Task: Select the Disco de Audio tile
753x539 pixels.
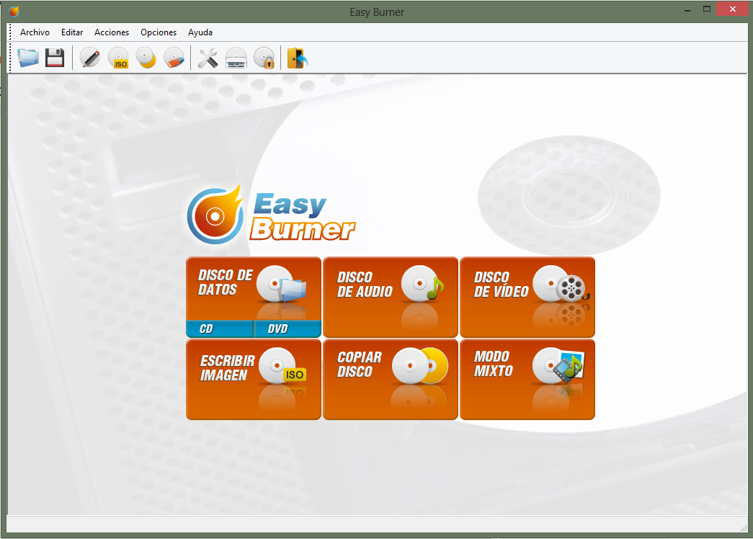Action: pyautogui.click(x=391, y=297)
